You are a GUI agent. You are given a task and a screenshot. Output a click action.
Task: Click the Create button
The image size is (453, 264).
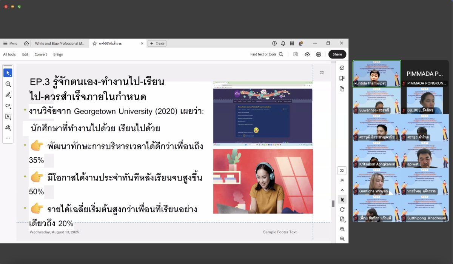point(157,43)
